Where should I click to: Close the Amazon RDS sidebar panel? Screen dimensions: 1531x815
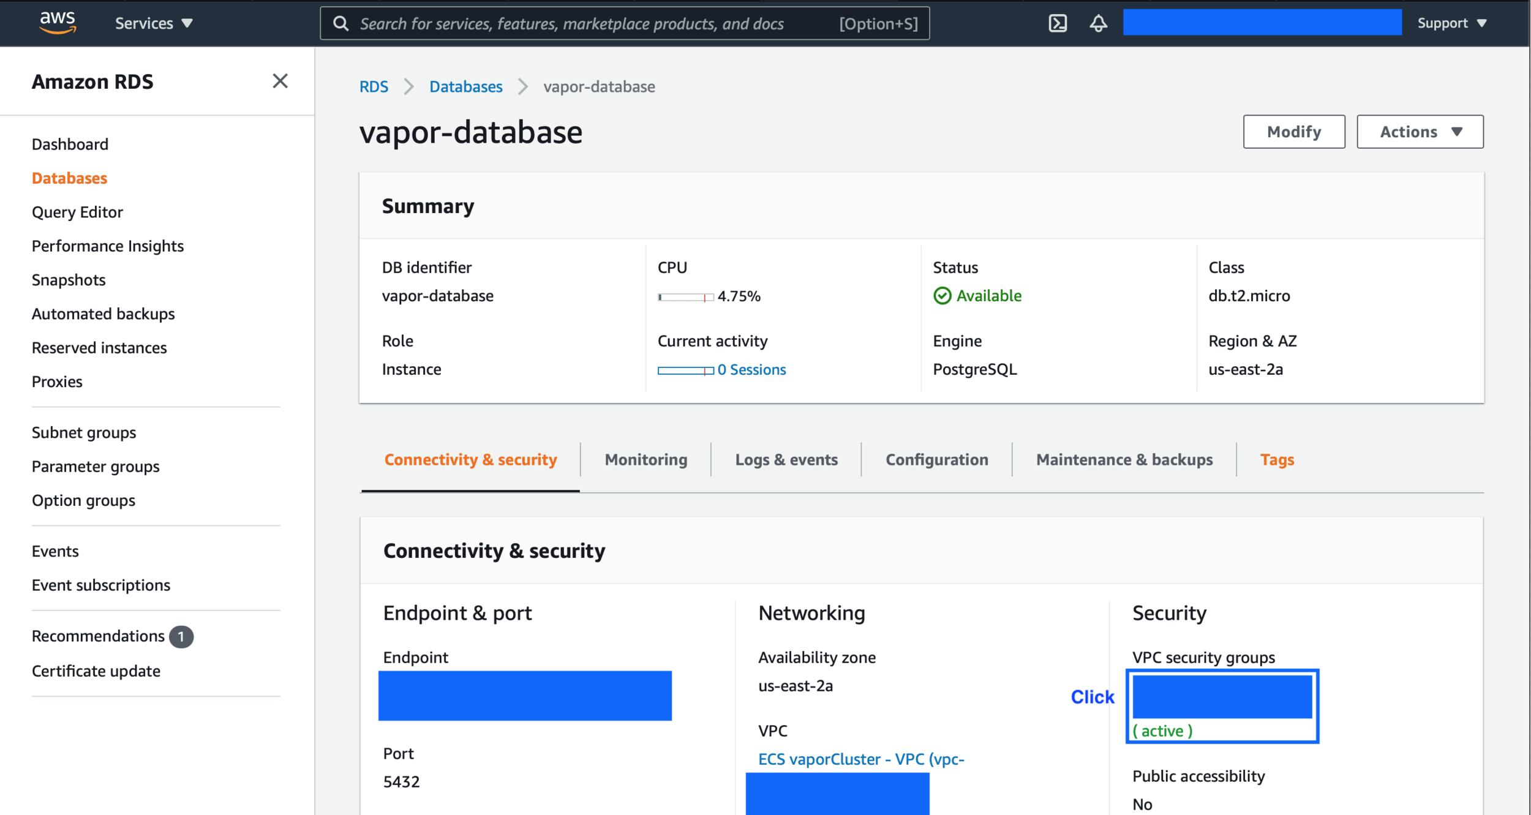[x=280, y=81]
